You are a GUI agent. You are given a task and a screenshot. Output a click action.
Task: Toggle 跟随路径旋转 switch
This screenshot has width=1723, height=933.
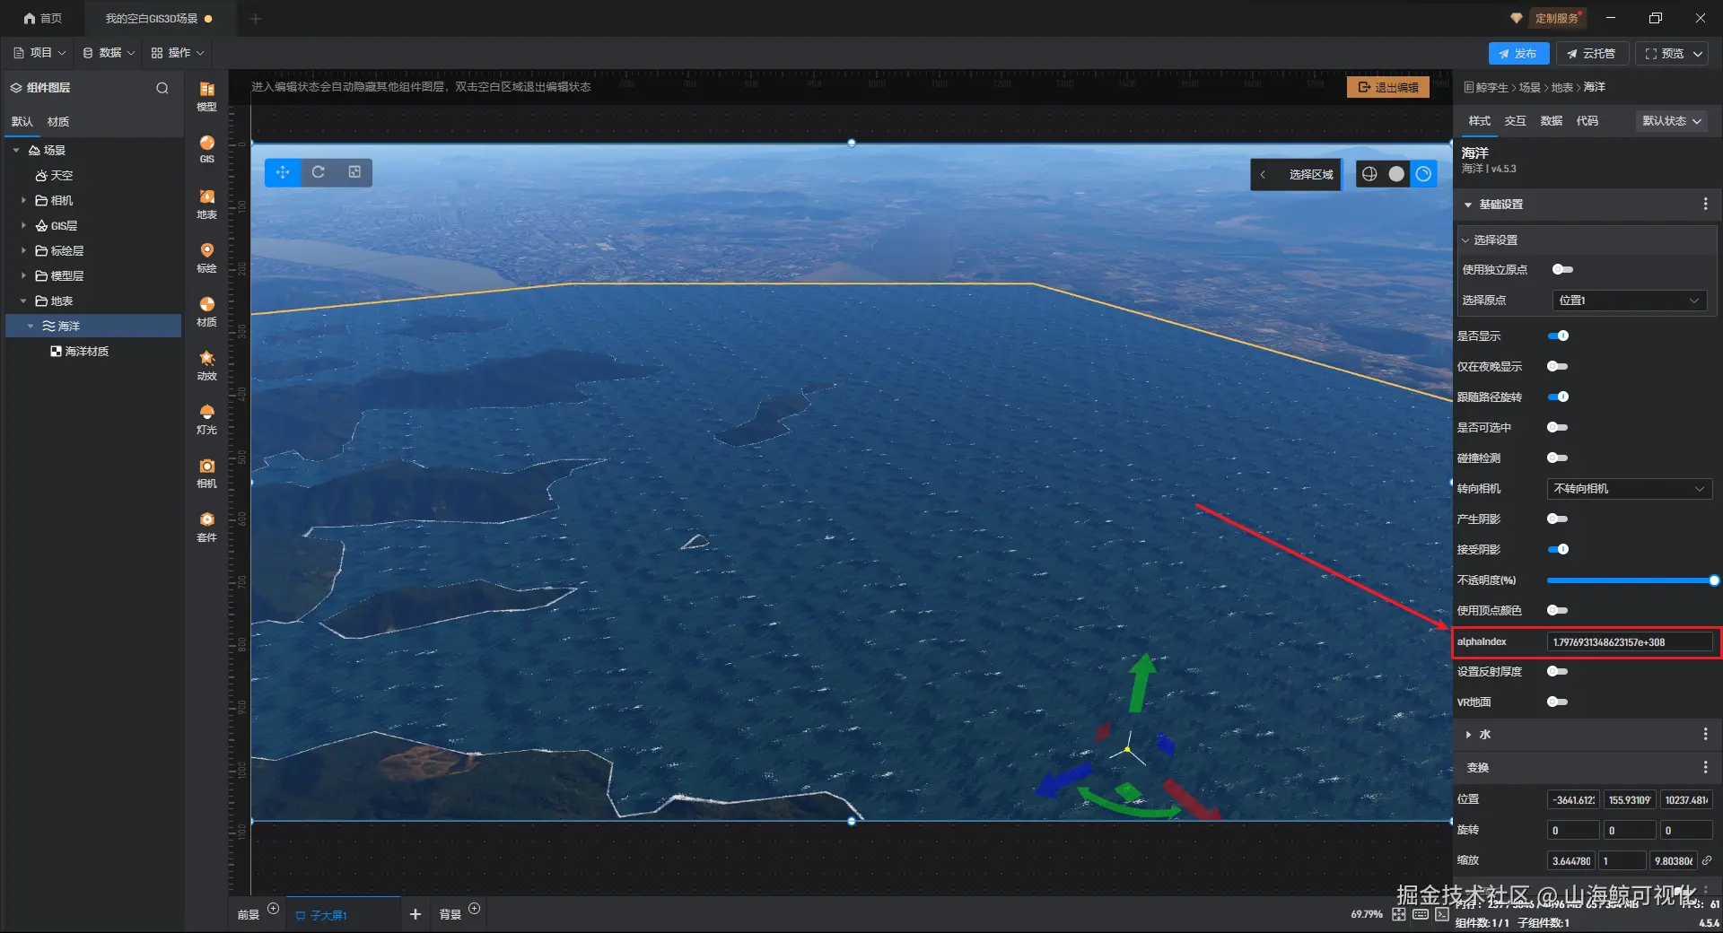(1559, 397)
